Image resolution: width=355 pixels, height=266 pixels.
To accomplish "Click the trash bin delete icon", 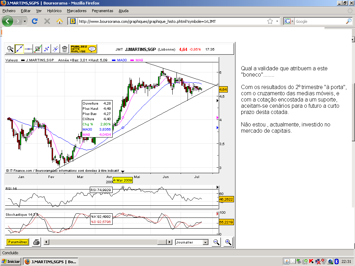I will point(64,49).
